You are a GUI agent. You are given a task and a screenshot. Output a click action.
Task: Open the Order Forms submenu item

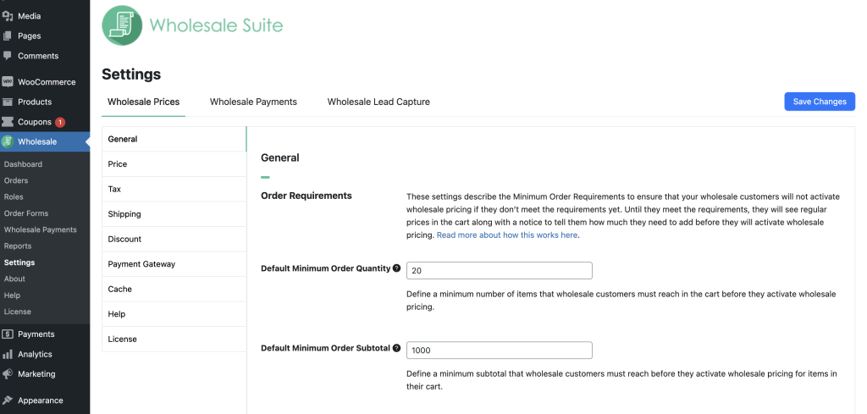pos(26,213)
